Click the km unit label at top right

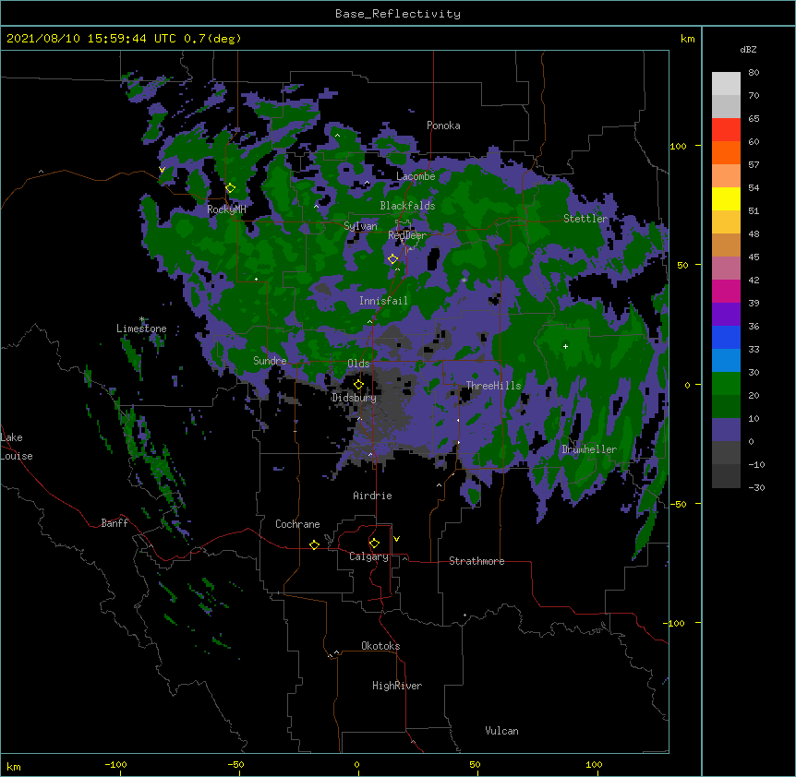coord(688,39)
